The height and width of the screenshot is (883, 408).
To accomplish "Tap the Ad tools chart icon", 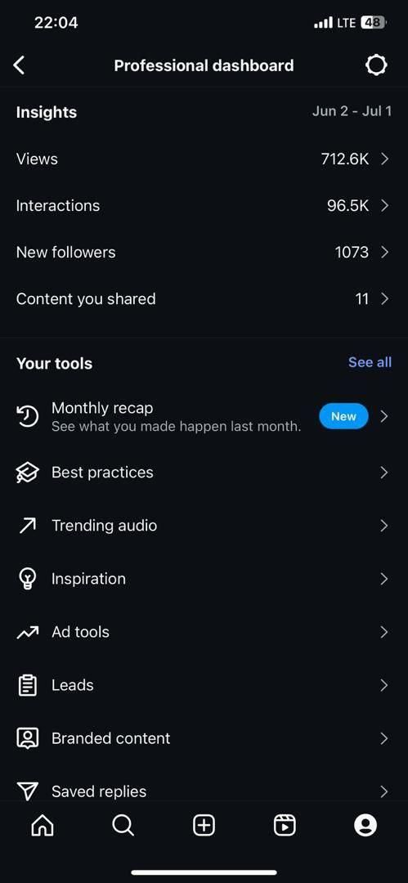I will tap(27, 632).
